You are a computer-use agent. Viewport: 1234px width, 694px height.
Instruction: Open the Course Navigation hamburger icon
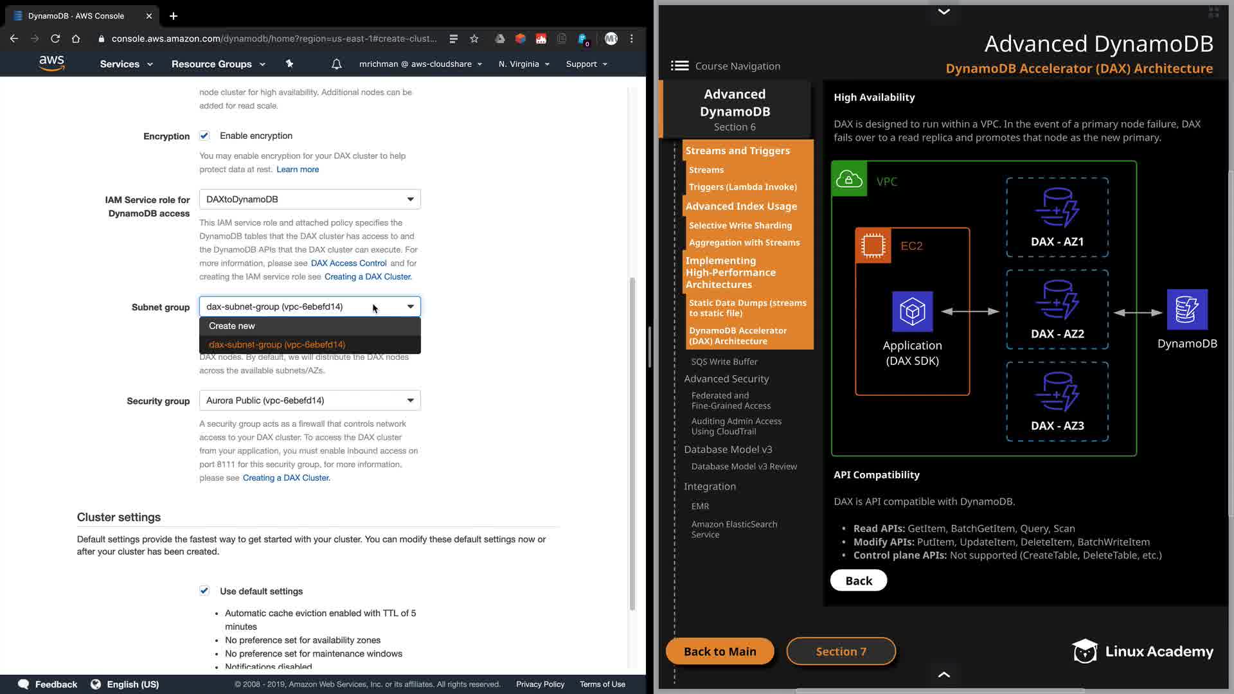pos(679,66)
